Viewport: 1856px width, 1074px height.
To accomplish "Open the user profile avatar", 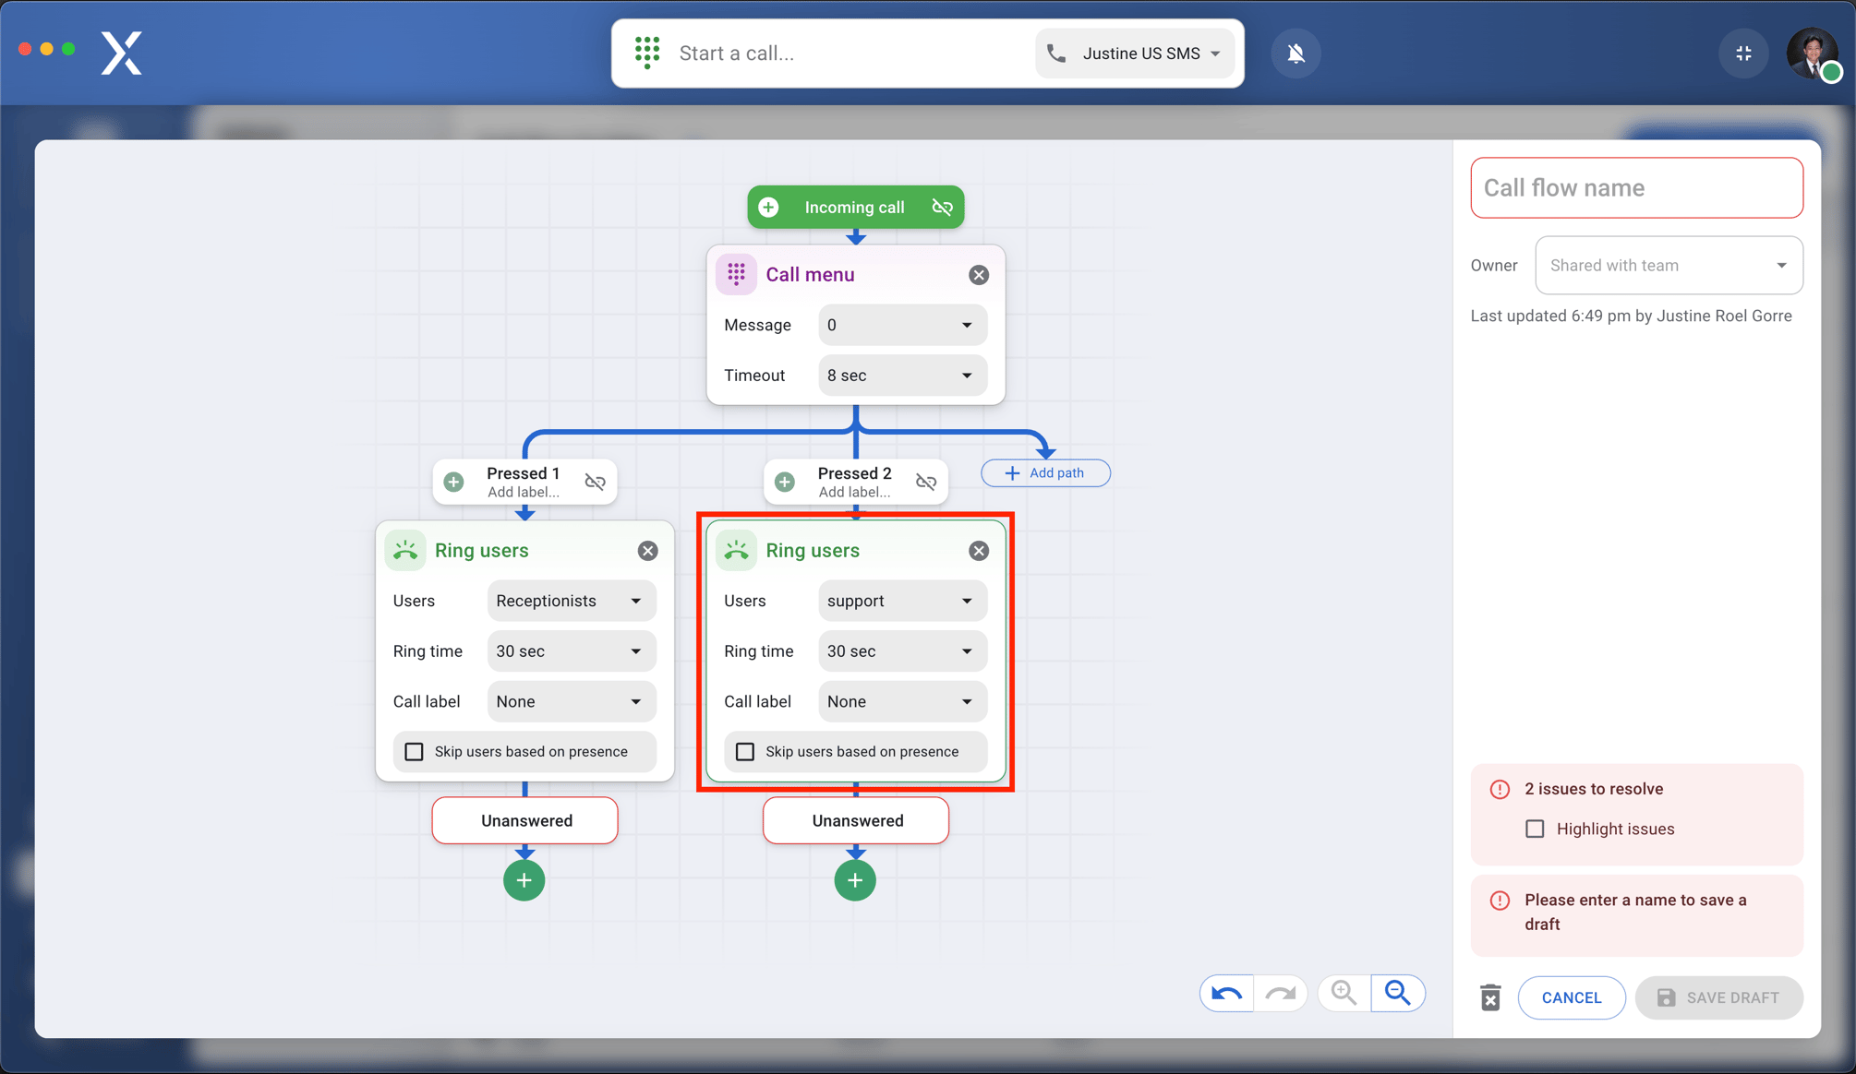I will click(x=1813, y=54).
